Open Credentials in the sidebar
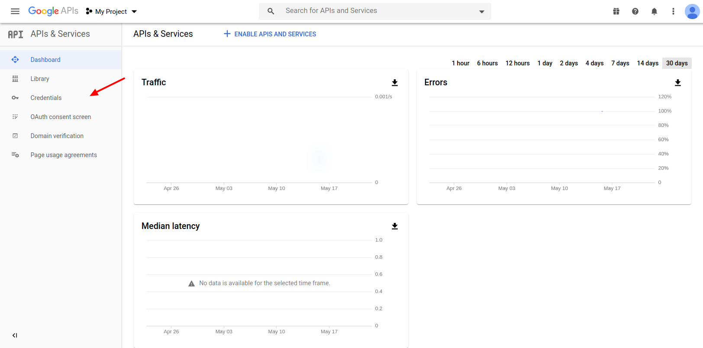 46,98
